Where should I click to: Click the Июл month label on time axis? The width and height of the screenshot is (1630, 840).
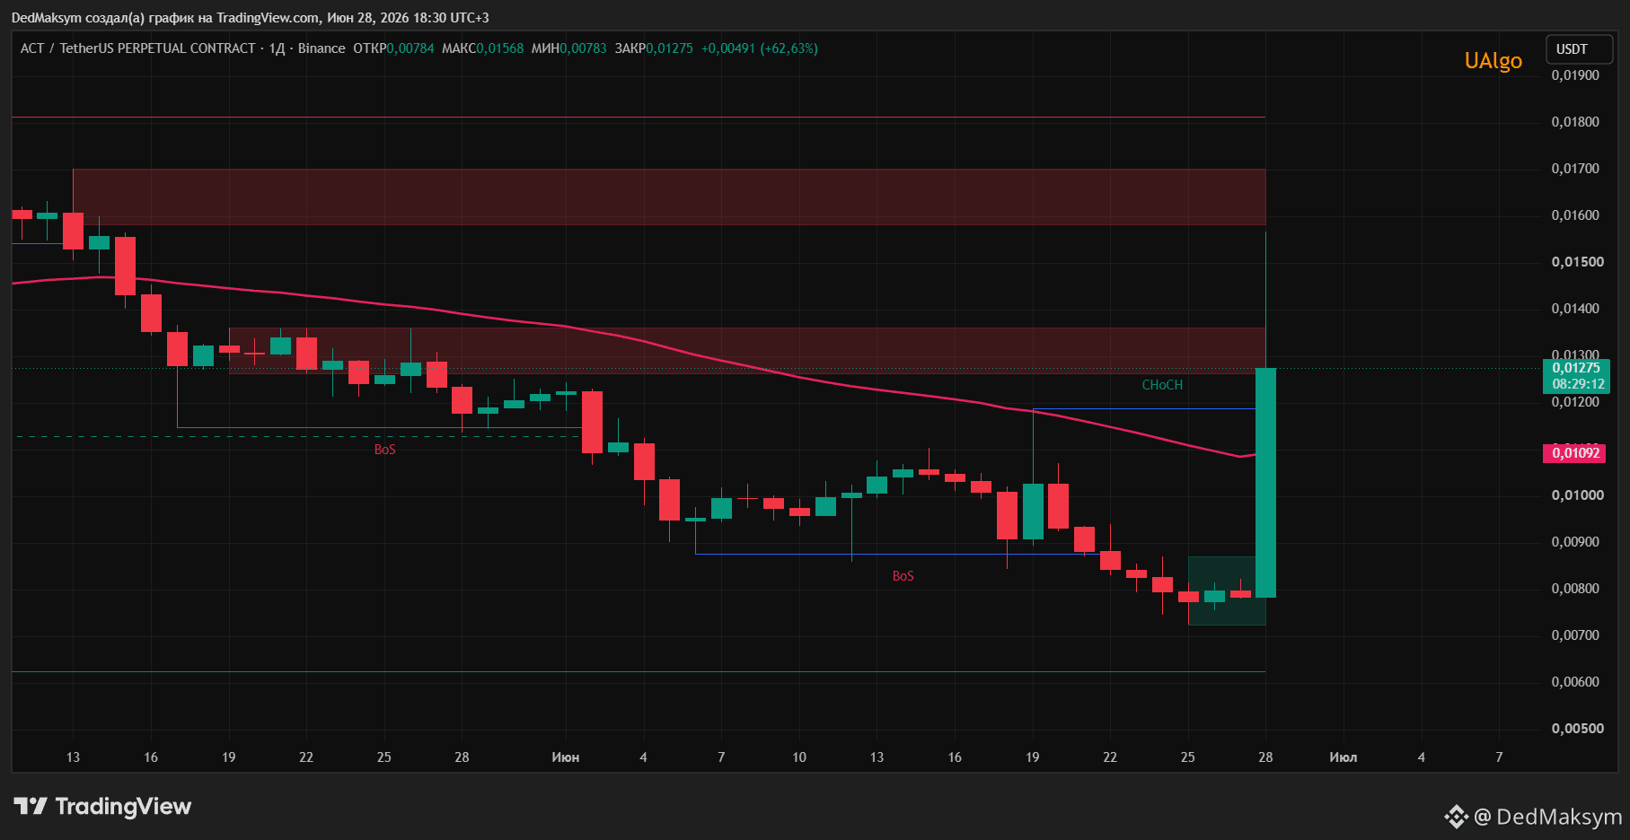pos(1343,757)
